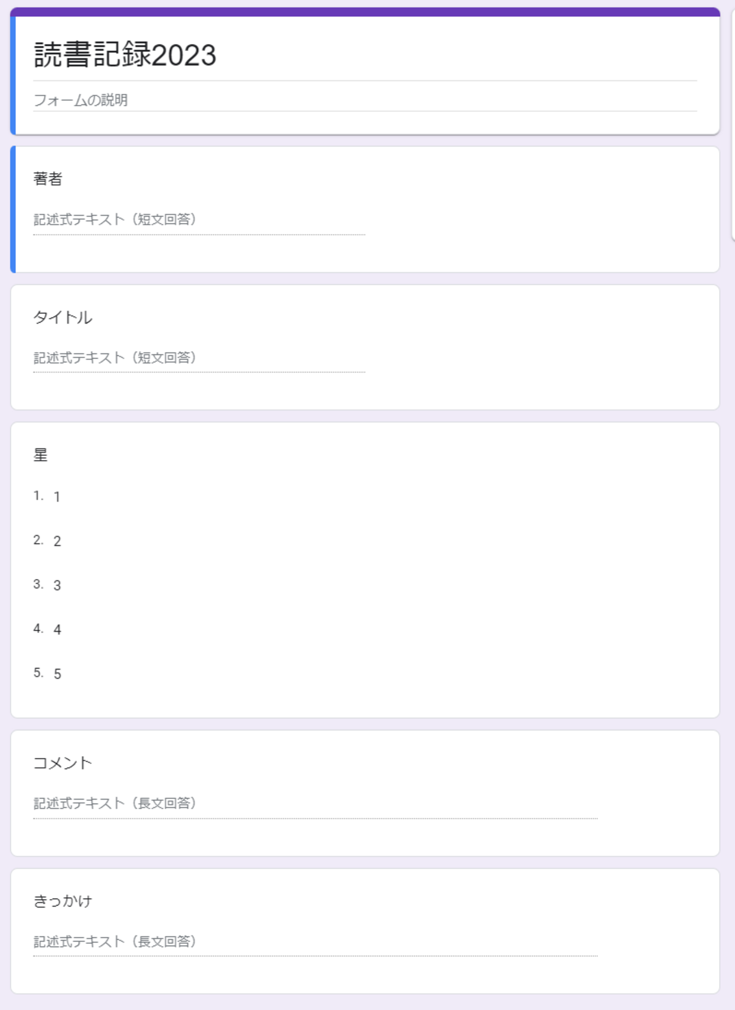Choose option 1 in the 星 list
735x1010 pixels.
(57, 497)
